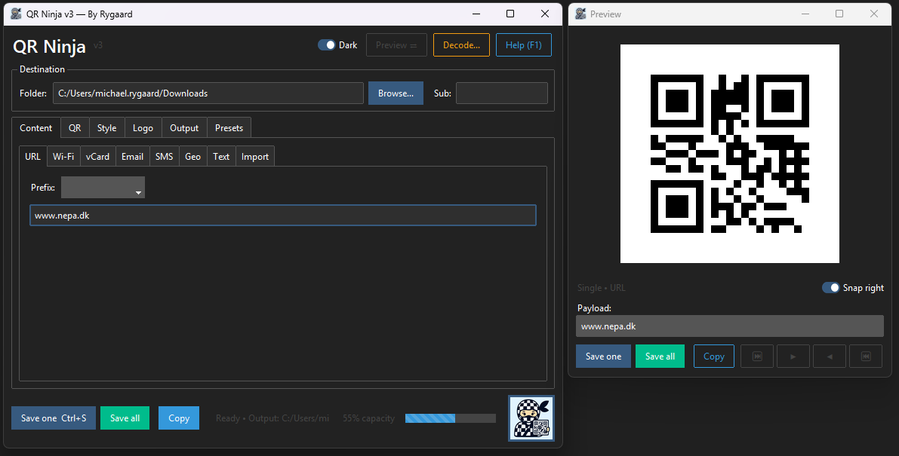Click the Payload field in Preview
The image size is (899, 456).
pyautogui.click(x=730, y=326)
